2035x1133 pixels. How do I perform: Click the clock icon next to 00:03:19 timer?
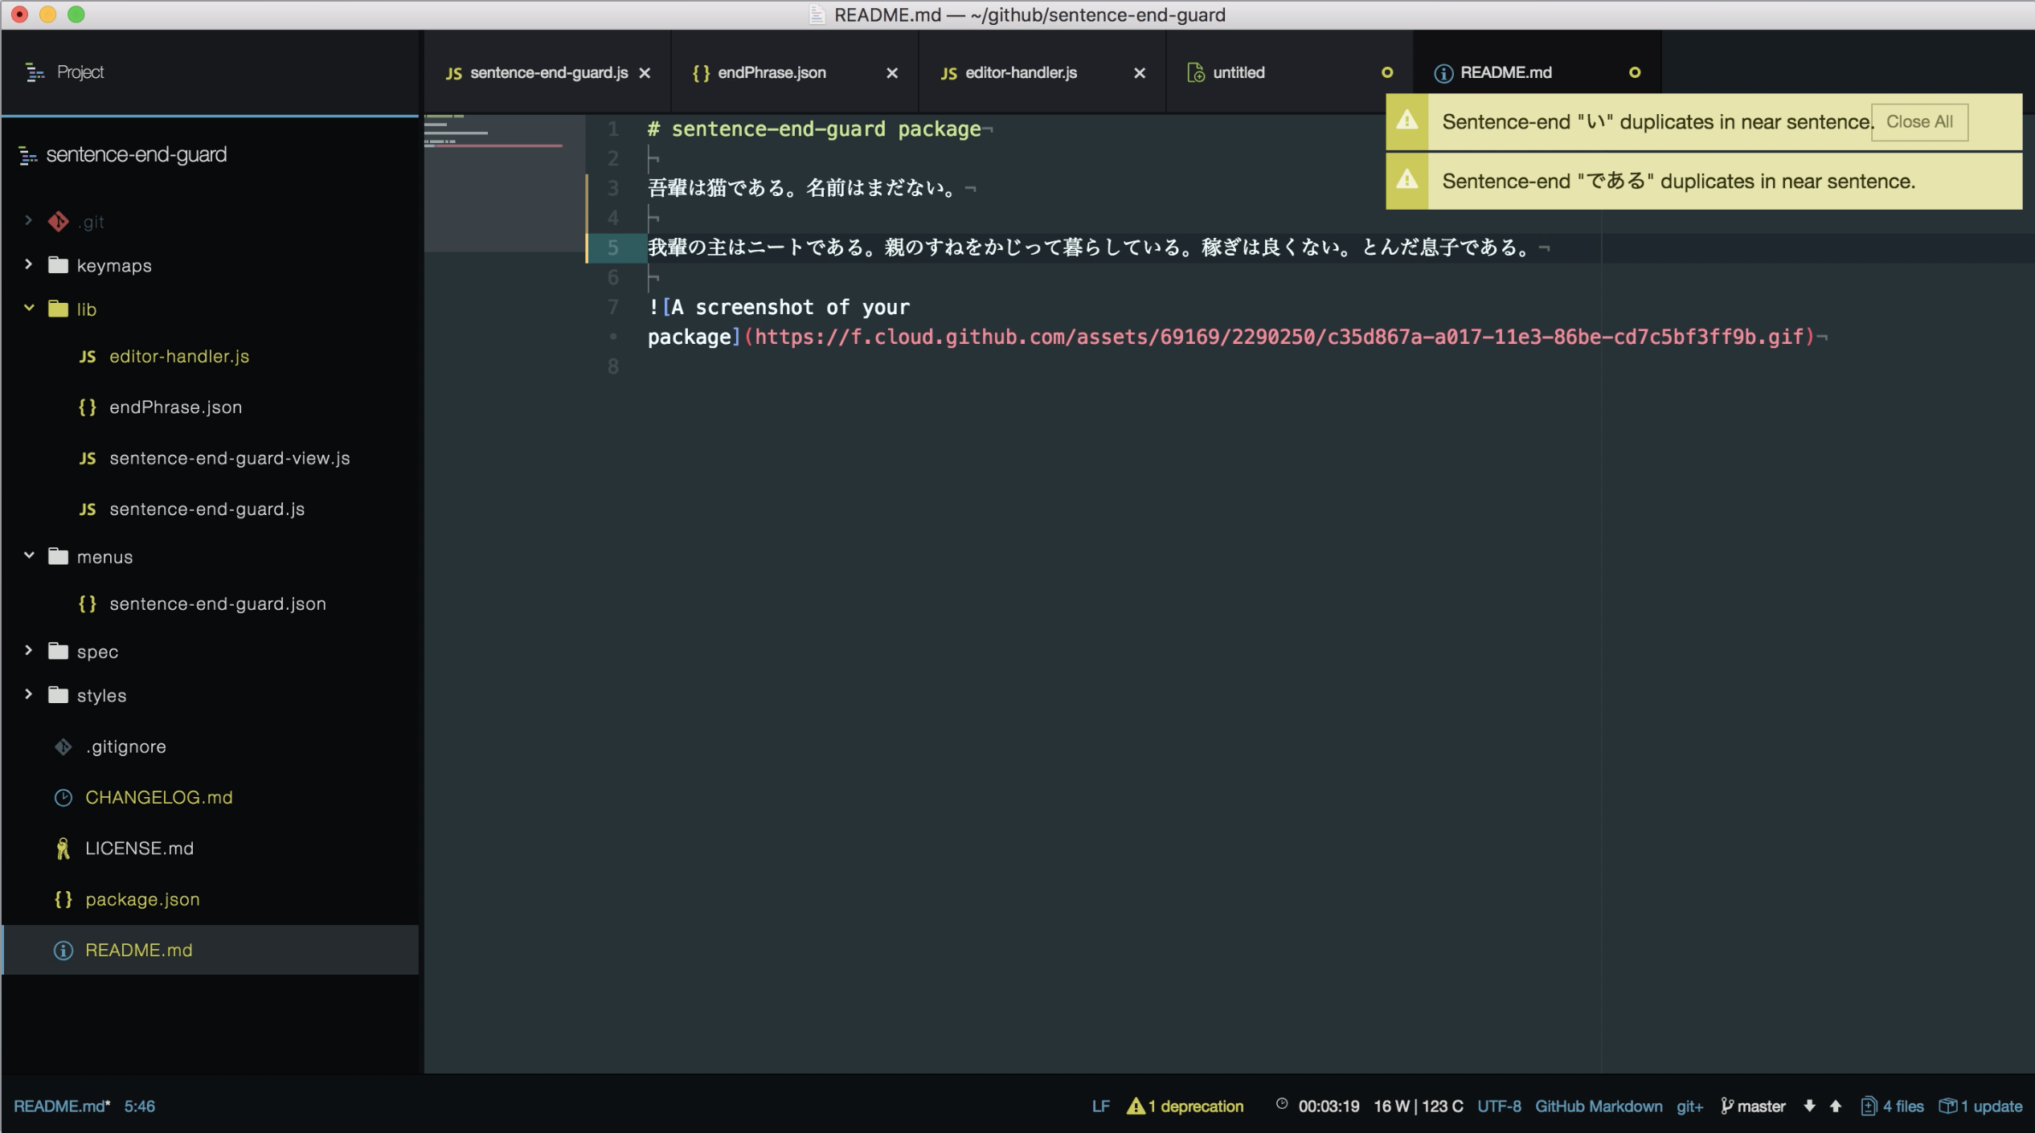point(1282,1104)
